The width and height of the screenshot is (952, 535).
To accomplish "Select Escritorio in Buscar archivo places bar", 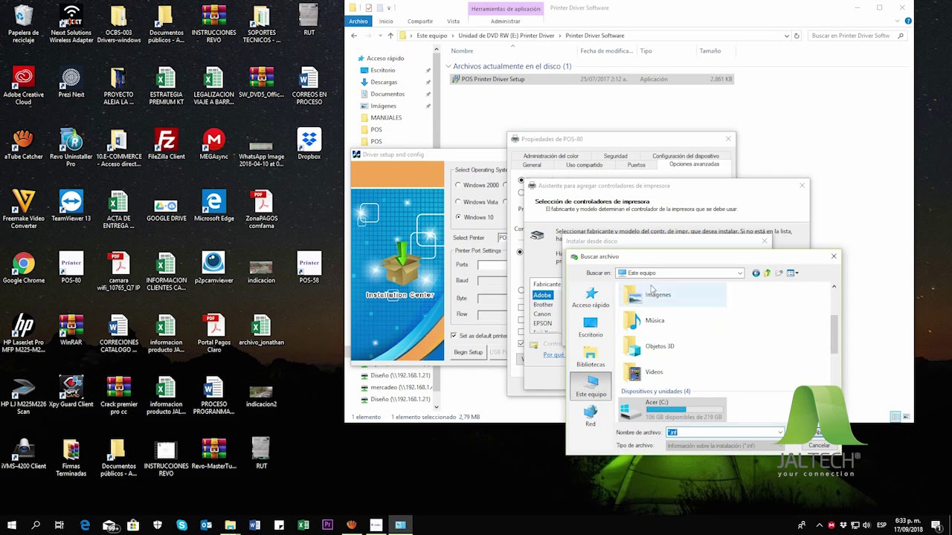I will 591,327.
